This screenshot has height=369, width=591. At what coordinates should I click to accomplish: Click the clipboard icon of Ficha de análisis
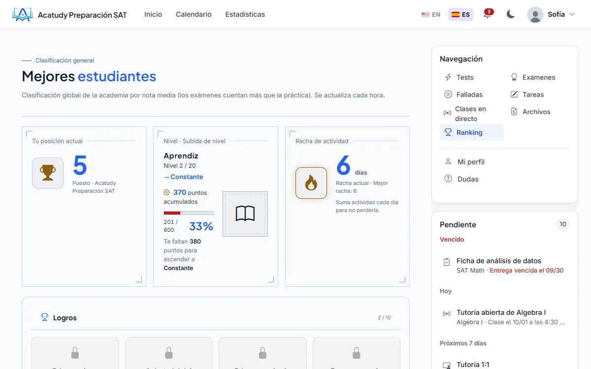point(447,262)
